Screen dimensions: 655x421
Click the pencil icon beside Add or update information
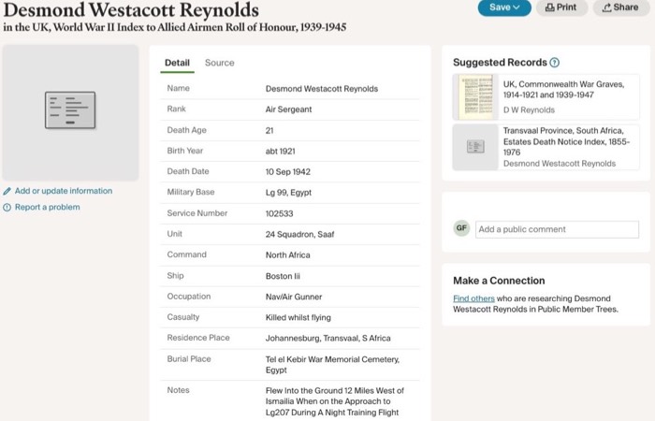coord(7,191)
